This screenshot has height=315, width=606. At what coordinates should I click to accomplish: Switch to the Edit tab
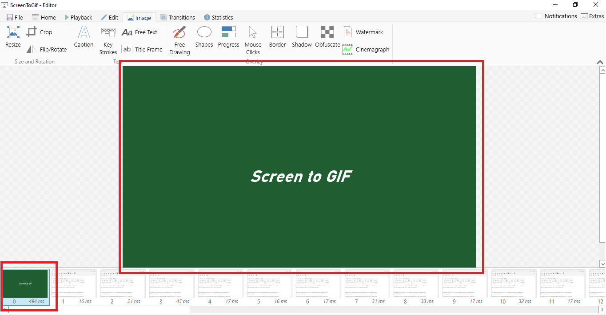109,17
